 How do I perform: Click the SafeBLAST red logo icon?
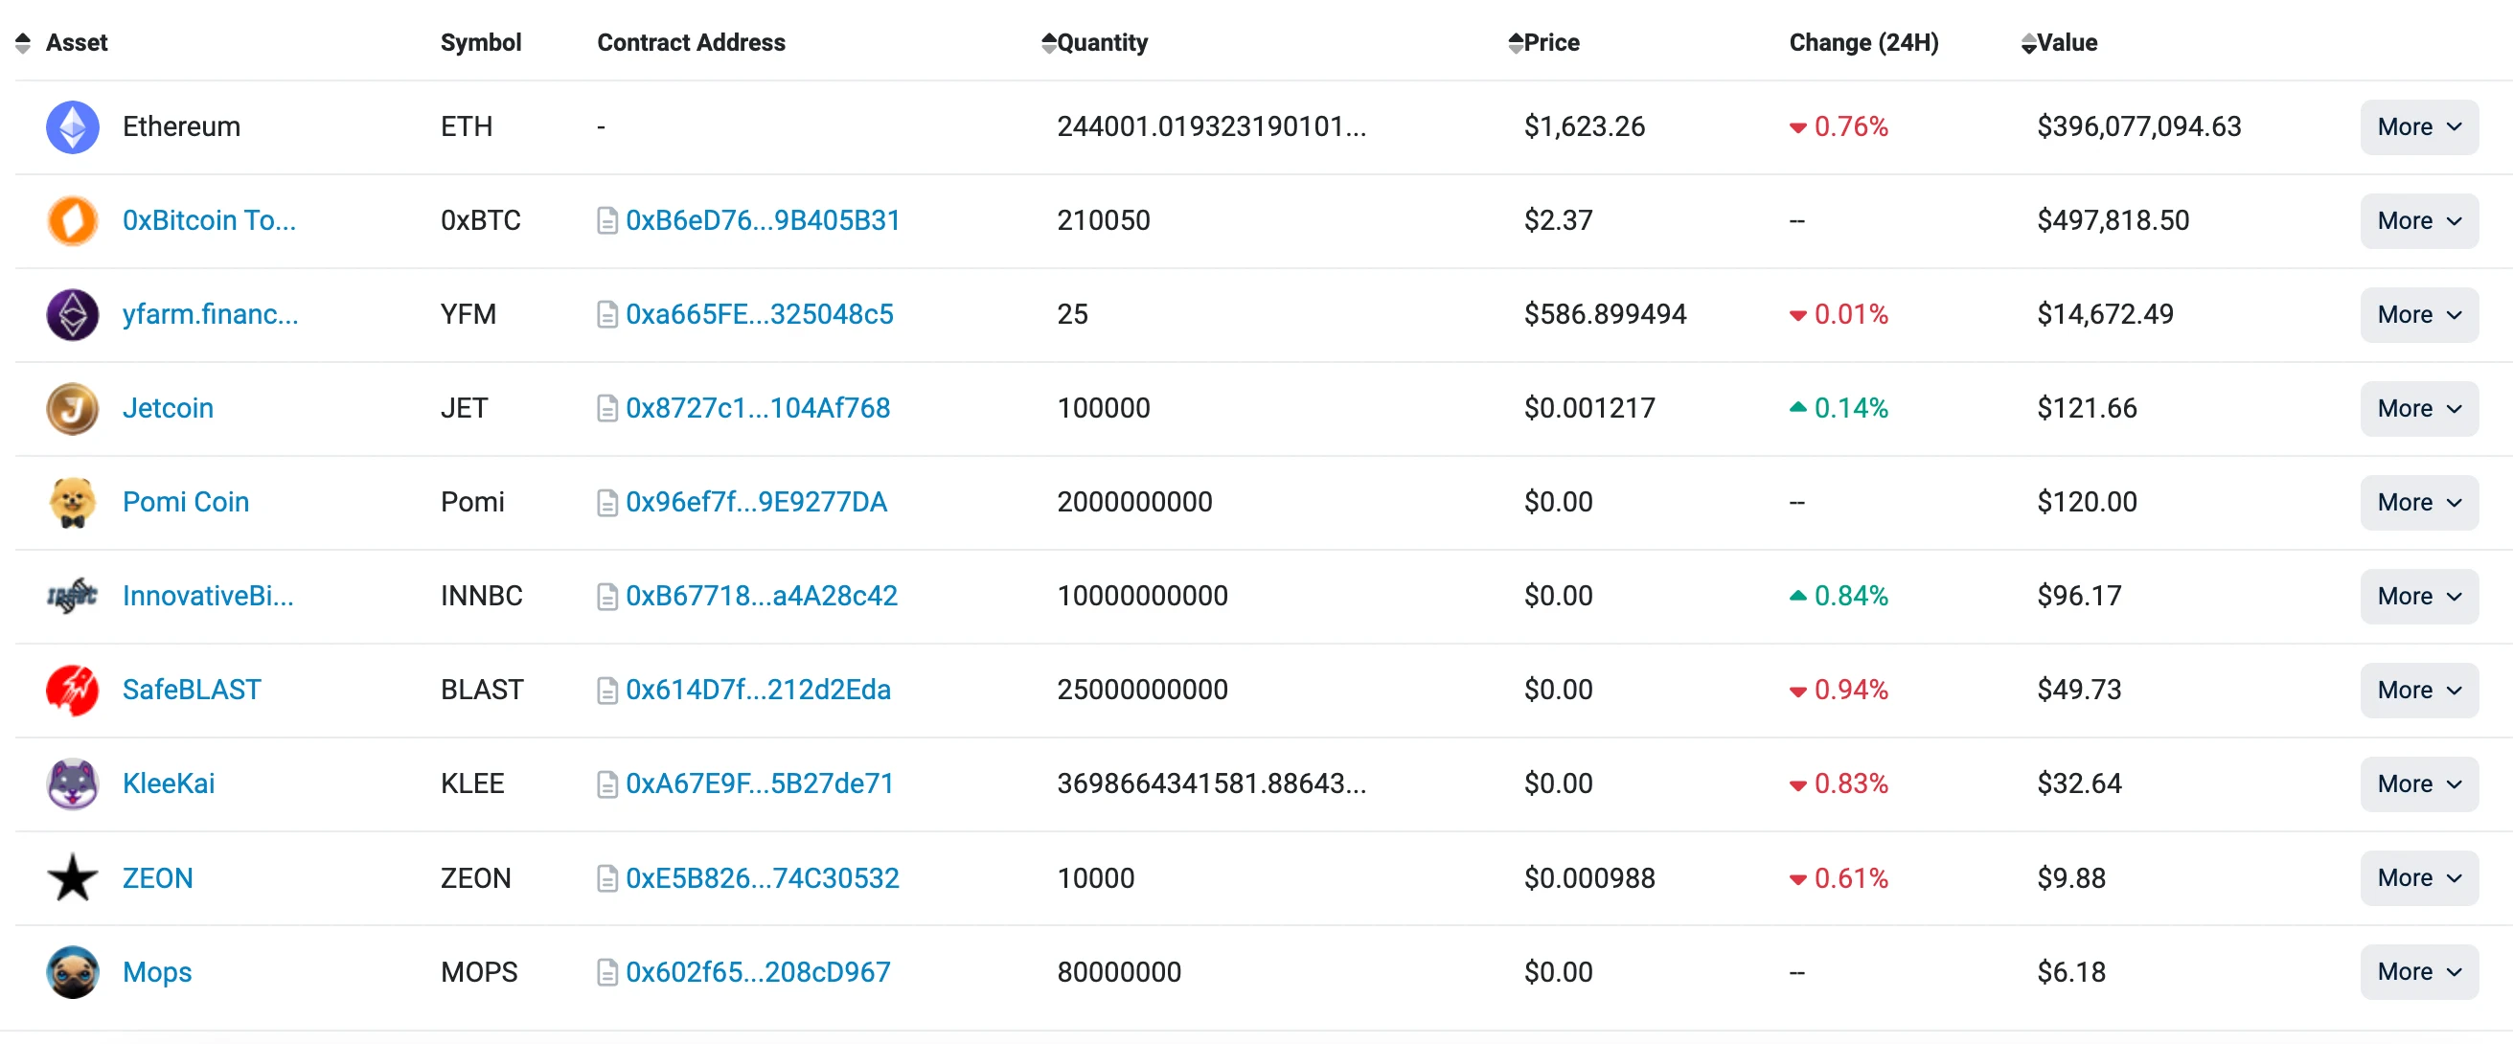coord(72,690)
